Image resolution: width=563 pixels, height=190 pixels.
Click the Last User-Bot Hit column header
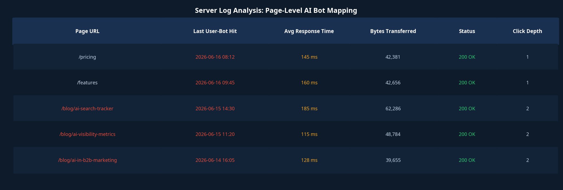(x=215, y=31)
